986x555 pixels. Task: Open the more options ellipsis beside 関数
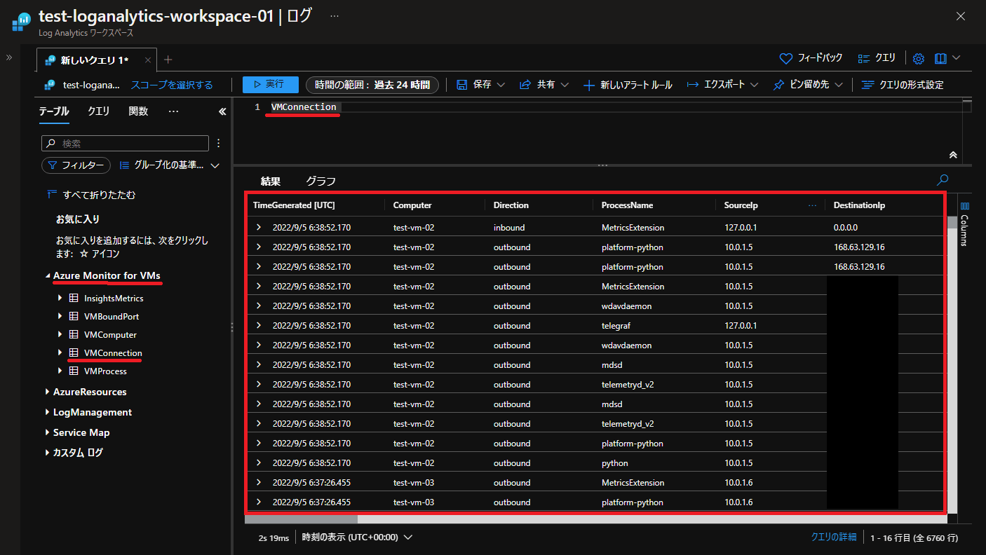[x=174, y=111]
